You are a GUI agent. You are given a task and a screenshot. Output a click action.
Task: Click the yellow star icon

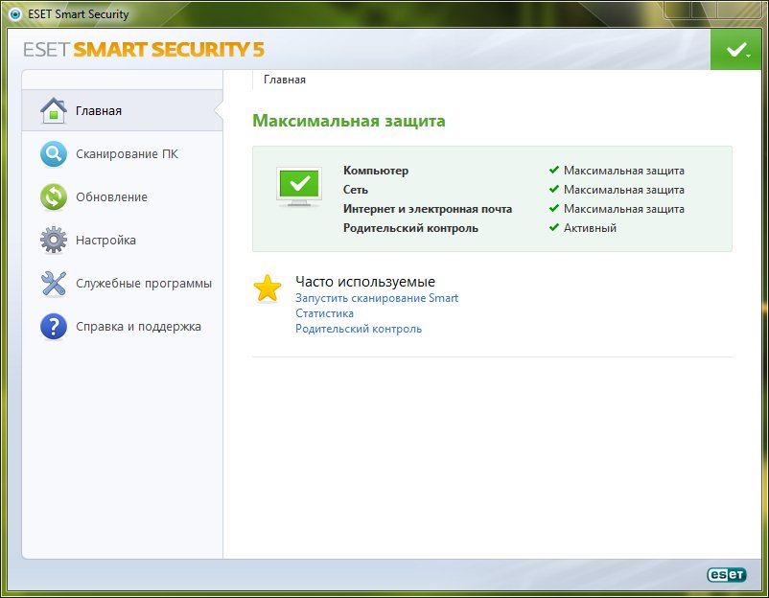point(268,288)
